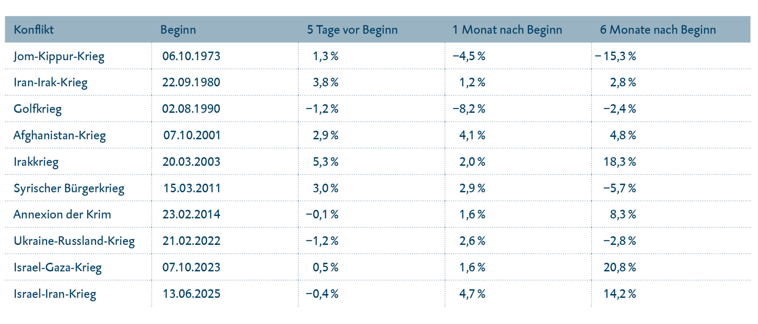Select the Jom-Kippur-Krieg row label
The height and width of the screenshot is (324, 758).
59,56
